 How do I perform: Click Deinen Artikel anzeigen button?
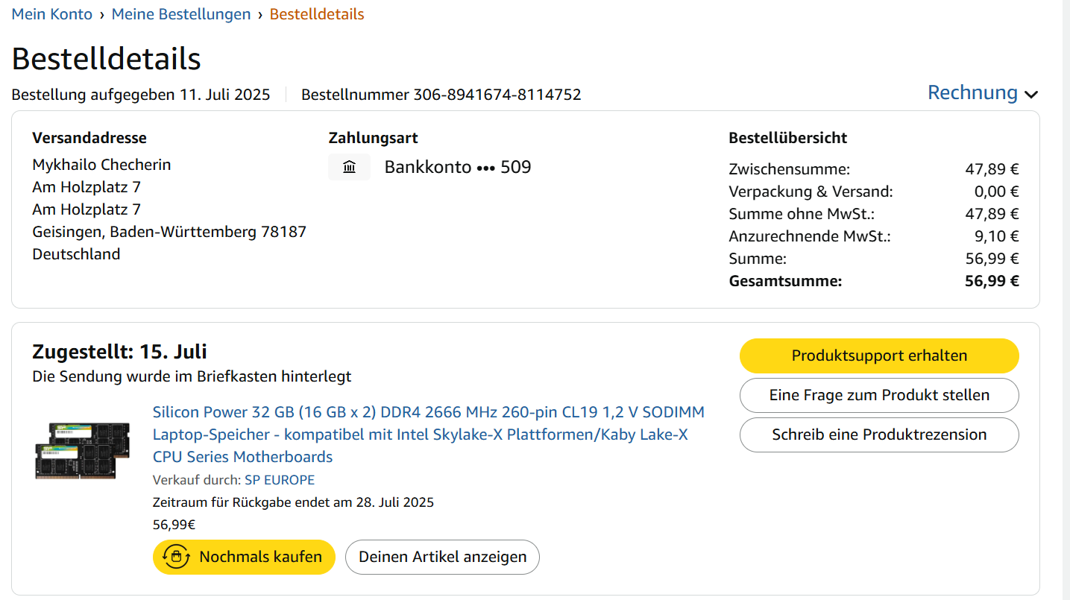coord(442,557)
